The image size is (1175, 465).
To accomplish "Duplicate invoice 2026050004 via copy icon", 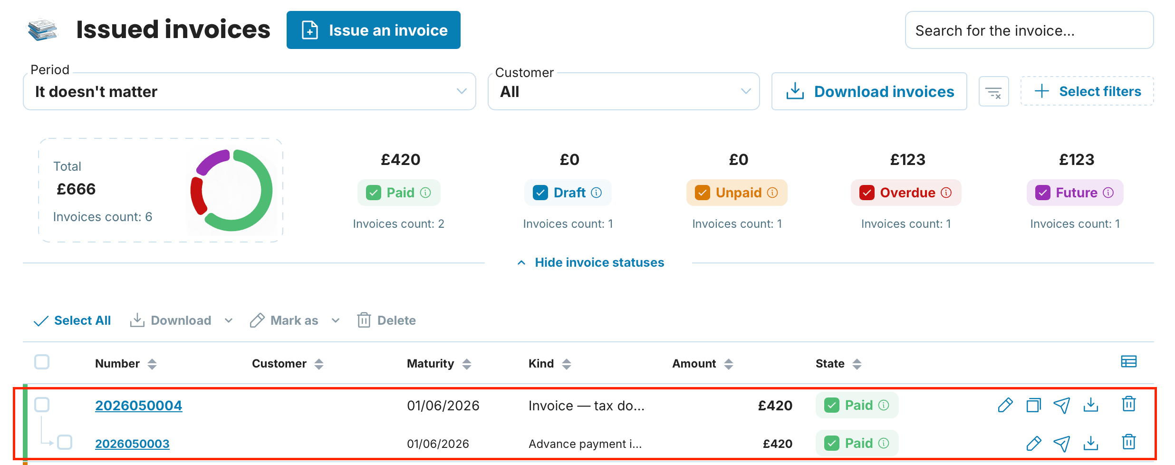I will pos(1033,405).
